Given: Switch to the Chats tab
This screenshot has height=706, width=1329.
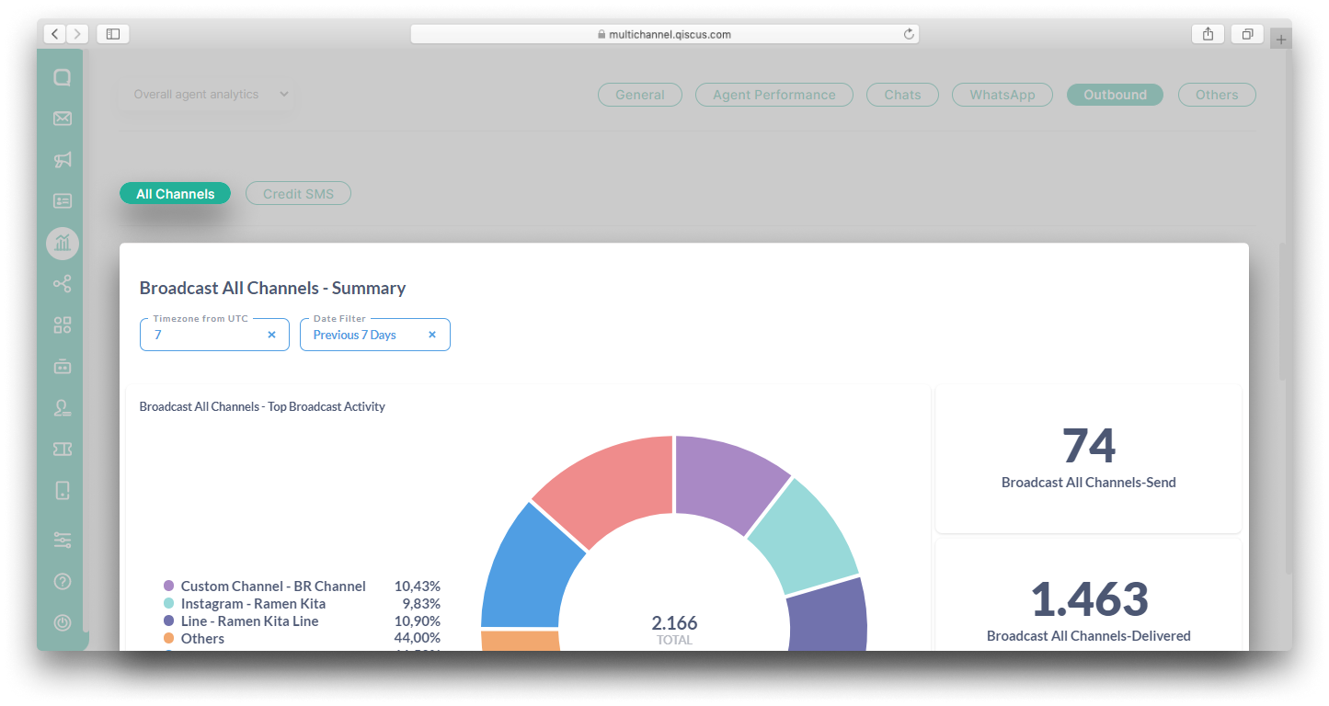Looking at the screenshot, I should coord(902,95).
